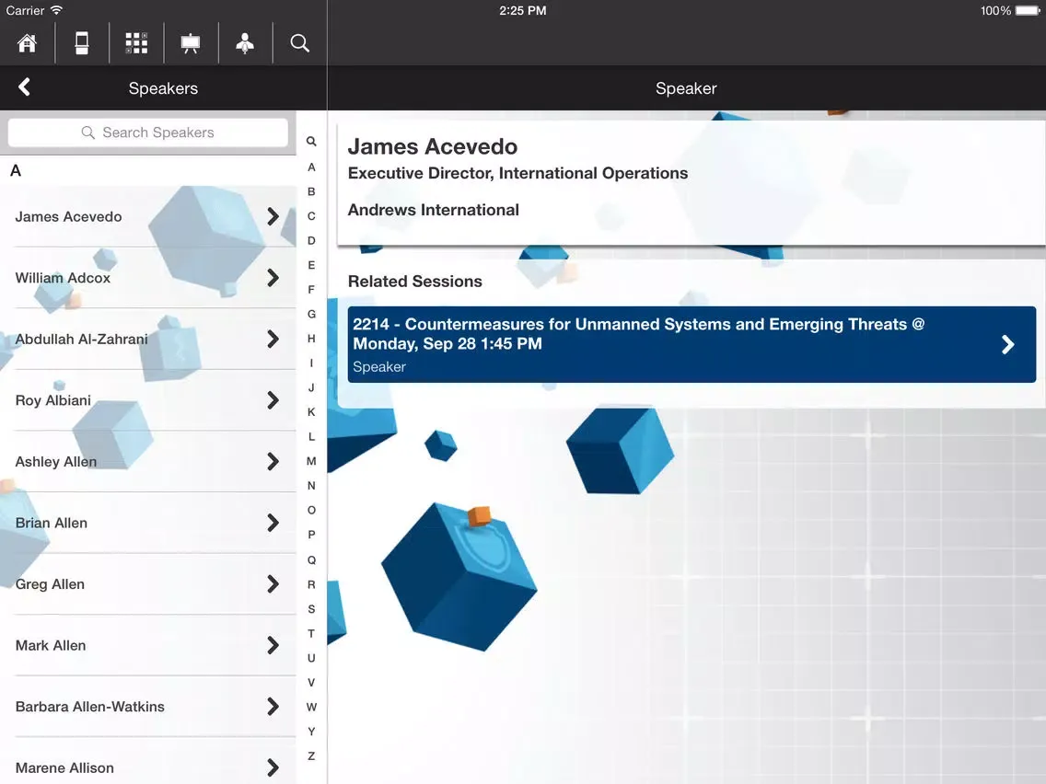The height and width of the screenshot is (784, 1046).
Task: Select speaker Barbara Allen-Watkins
Action: pos(148,707)
